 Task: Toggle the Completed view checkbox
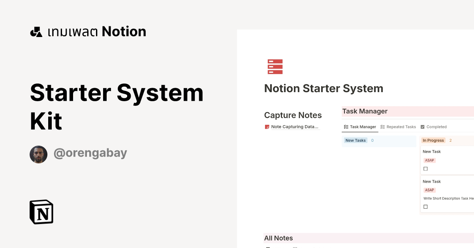(422, 126)
